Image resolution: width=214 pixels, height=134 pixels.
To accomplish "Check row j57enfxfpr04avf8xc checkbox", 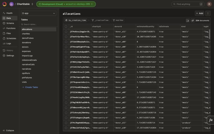I will tap(66, 37).
